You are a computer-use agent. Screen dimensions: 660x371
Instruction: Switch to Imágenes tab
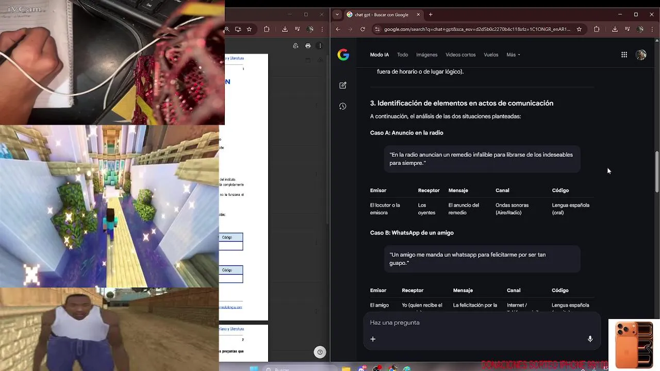(x=427, y=55)
